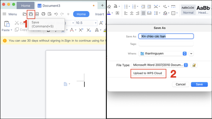Click the paste options icon in document
The image size is (212, 119).
(x=65, y=84)
